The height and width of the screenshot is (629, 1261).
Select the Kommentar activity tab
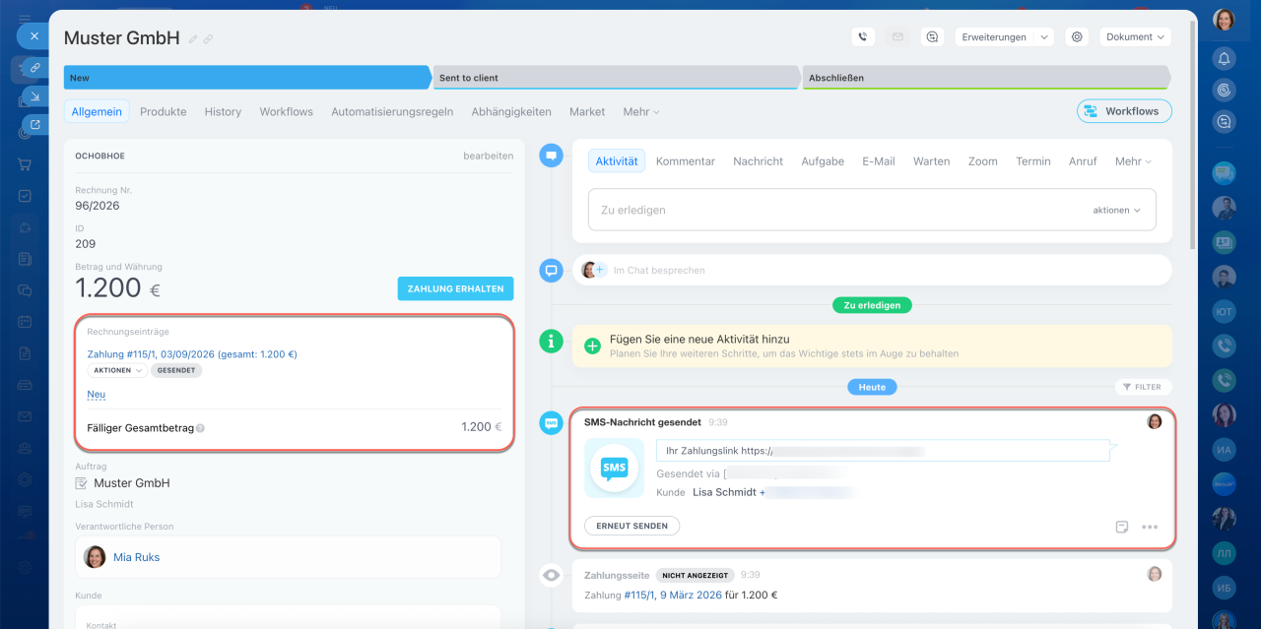685,161
